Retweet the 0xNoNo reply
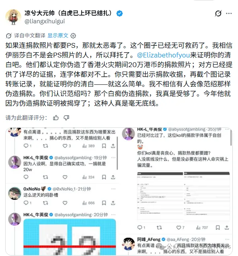Image resolution: width=238 pixels, height=256 pixels. (x=45, y=203)
